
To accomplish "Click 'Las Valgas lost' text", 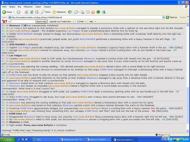I will (18, 56).
